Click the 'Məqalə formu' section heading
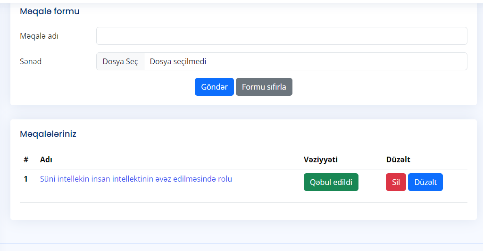 point(50,11)
